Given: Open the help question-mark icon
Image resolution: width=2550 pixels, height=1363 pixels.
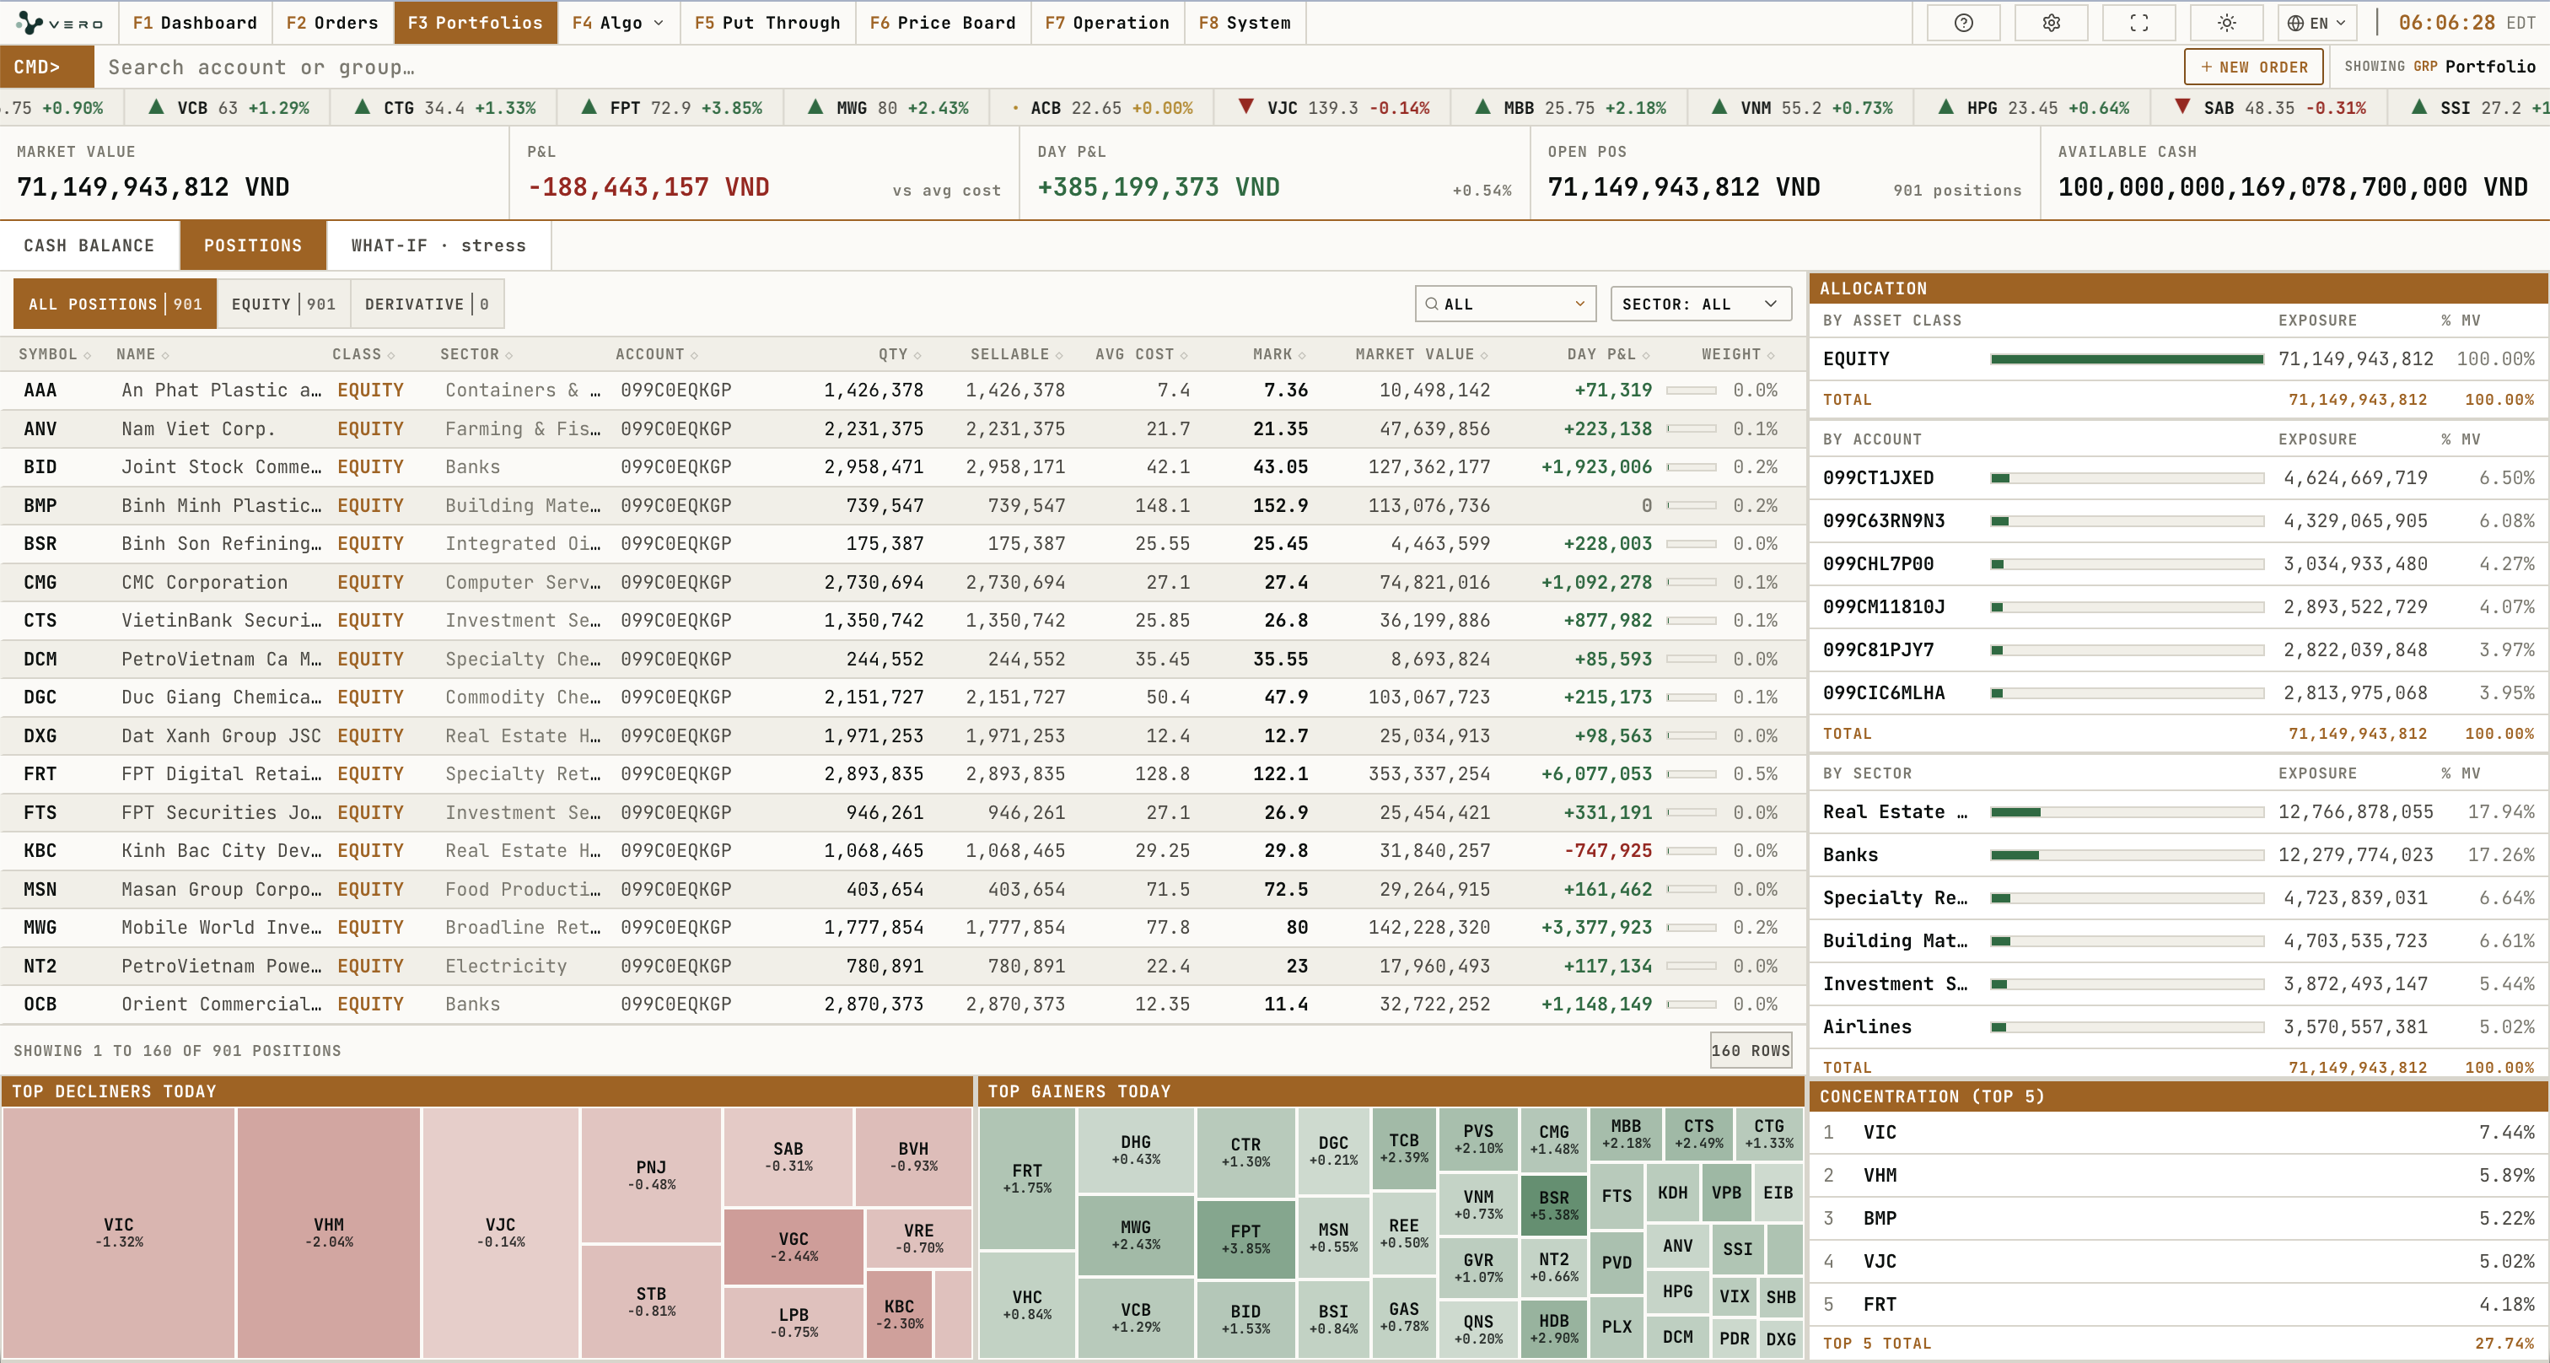Looking at the screenshot, I should (x=1963, y=23).
